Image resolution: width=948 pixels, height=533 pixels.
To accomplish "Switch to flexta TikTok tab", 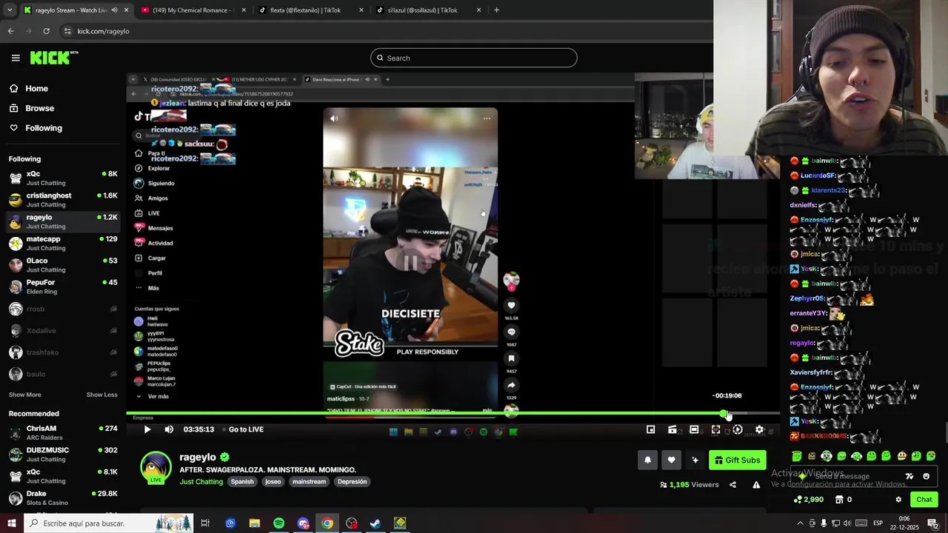I will (x=311, y=10).
